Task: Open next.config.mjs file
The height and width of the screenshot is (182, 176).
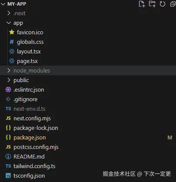Action: 32,119
